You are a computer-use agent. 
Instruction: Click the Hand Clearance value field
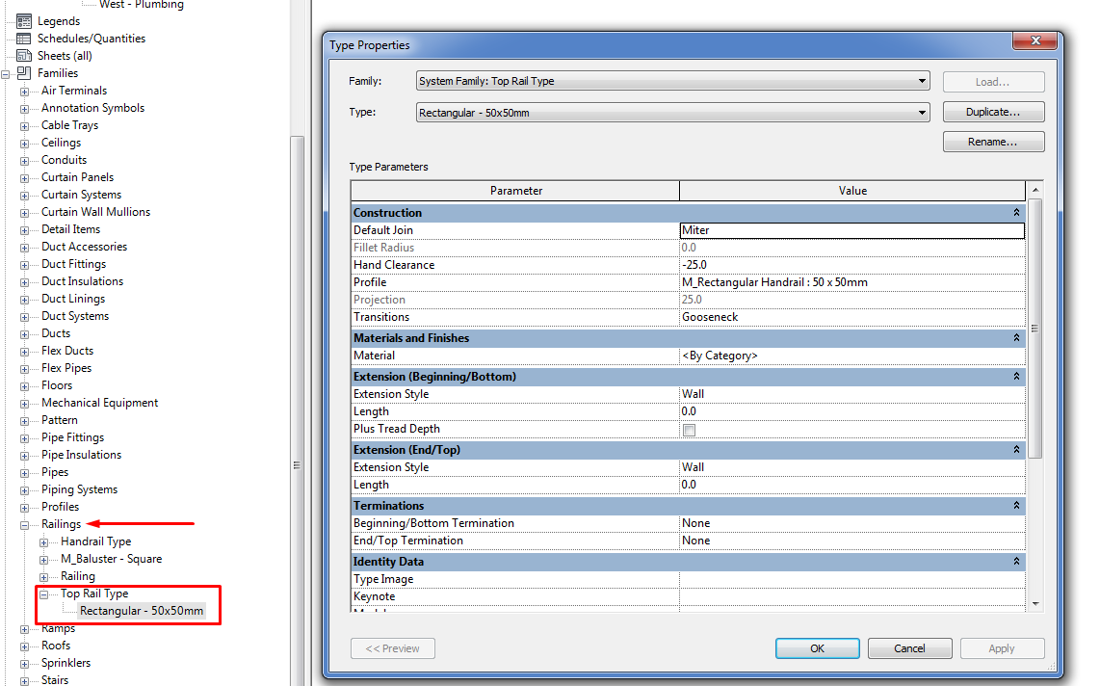[x=852, y=265]
